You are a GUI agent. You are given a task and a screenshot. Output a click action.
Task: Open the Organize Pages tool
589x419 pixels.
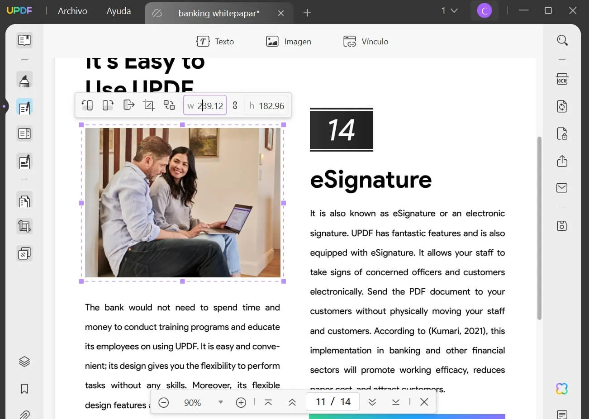click(24, 200)
